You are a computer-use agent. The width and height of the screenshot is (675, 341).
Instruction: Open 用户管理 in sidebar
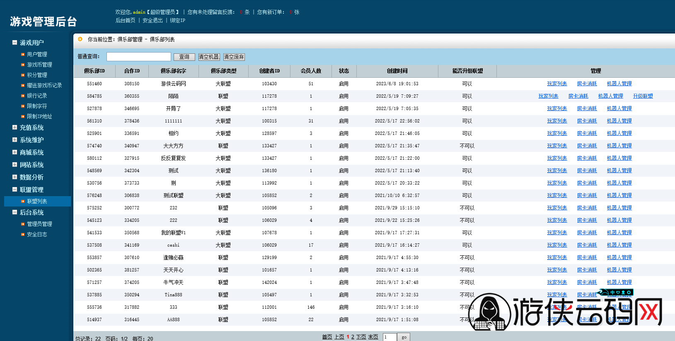(x=37, y=54)
